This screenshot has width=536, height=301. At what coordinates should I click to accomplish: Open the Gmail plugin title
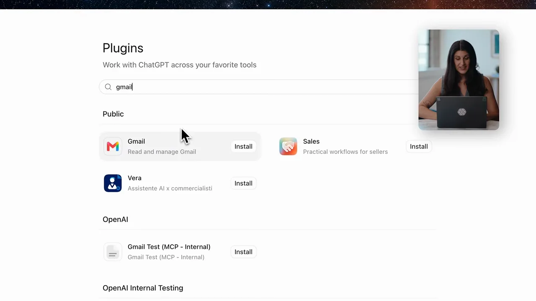(x=136, y=141)
